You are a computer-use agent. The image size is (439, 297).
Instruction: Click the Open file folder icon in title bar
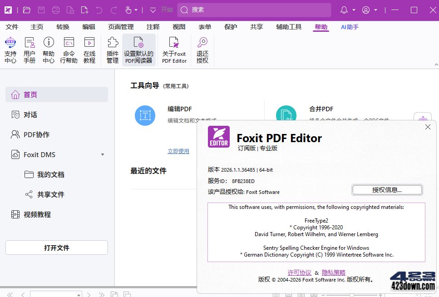(x=27, y=10)
